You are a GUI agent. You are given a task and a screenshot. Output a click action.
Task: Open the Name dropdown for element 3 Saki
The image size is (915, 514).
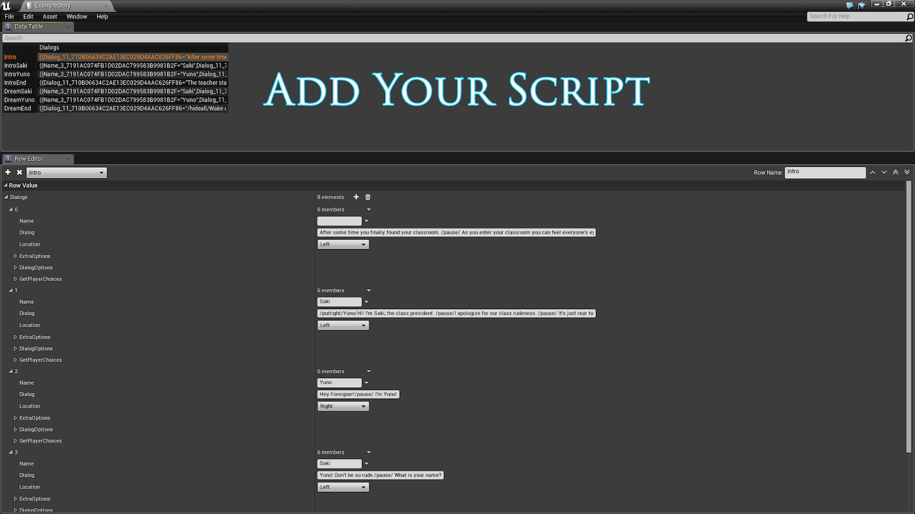[367, 463]
